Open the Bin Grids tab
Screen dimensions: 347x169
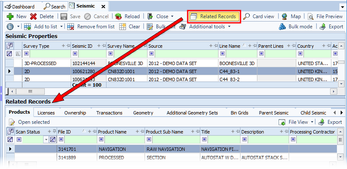point(240,113)
